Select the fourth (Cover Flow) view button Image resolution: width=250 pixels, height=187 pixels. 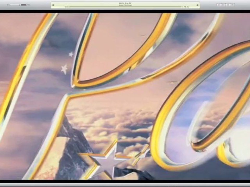[x=232, y=5]
